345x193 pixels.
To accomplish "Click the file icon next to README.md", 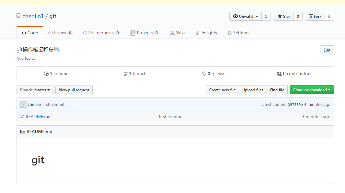I will (x=22, y=117).
